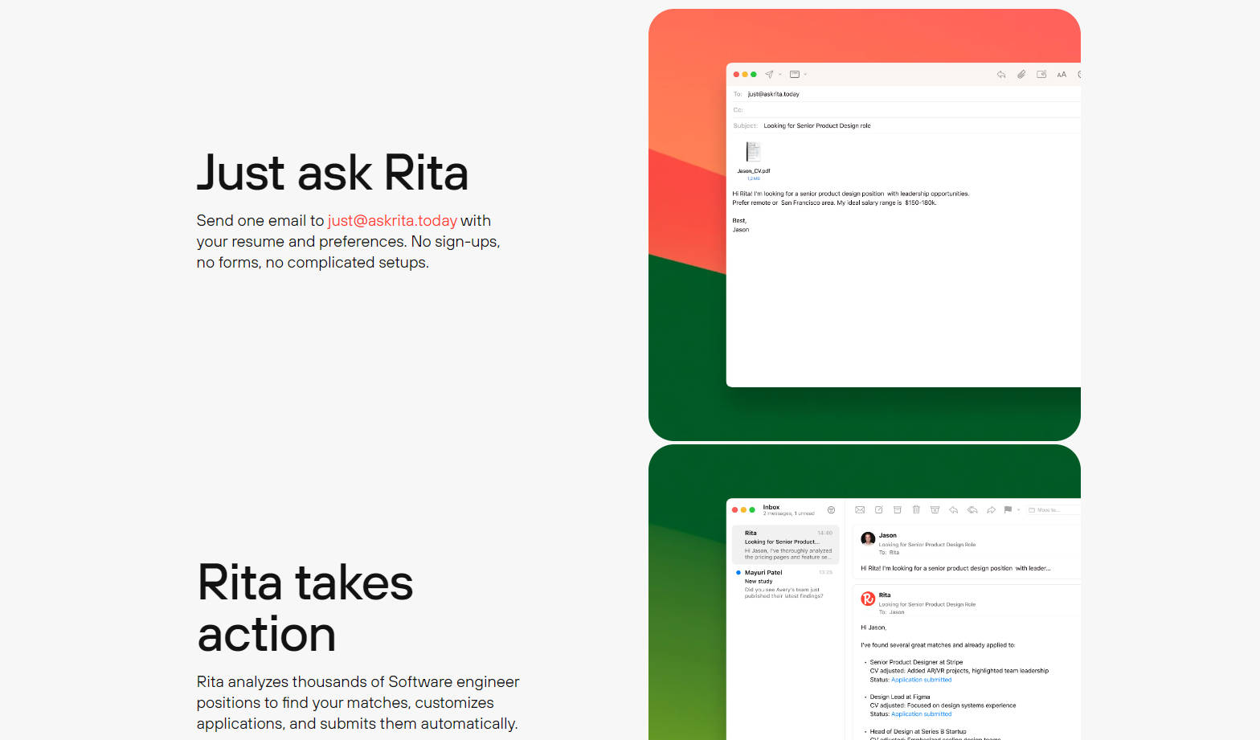Open the flag color dropdown arrow

[x=1018, y=510]
